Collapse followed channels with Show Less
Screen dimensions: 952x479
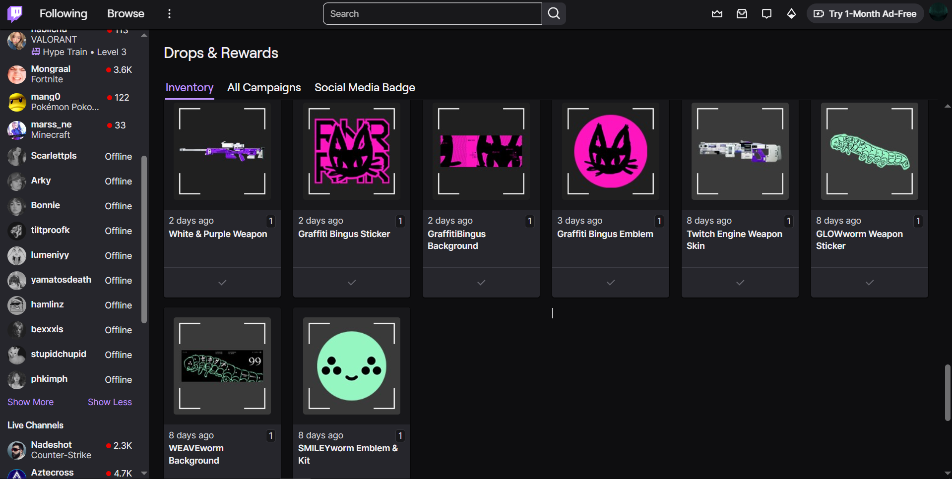(x=110, y=402)
